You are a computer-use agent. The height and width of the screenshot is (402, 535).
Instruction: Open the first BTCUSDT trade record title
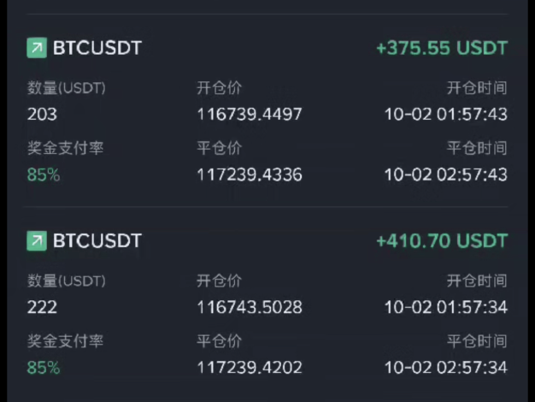[x=97, y=49]
